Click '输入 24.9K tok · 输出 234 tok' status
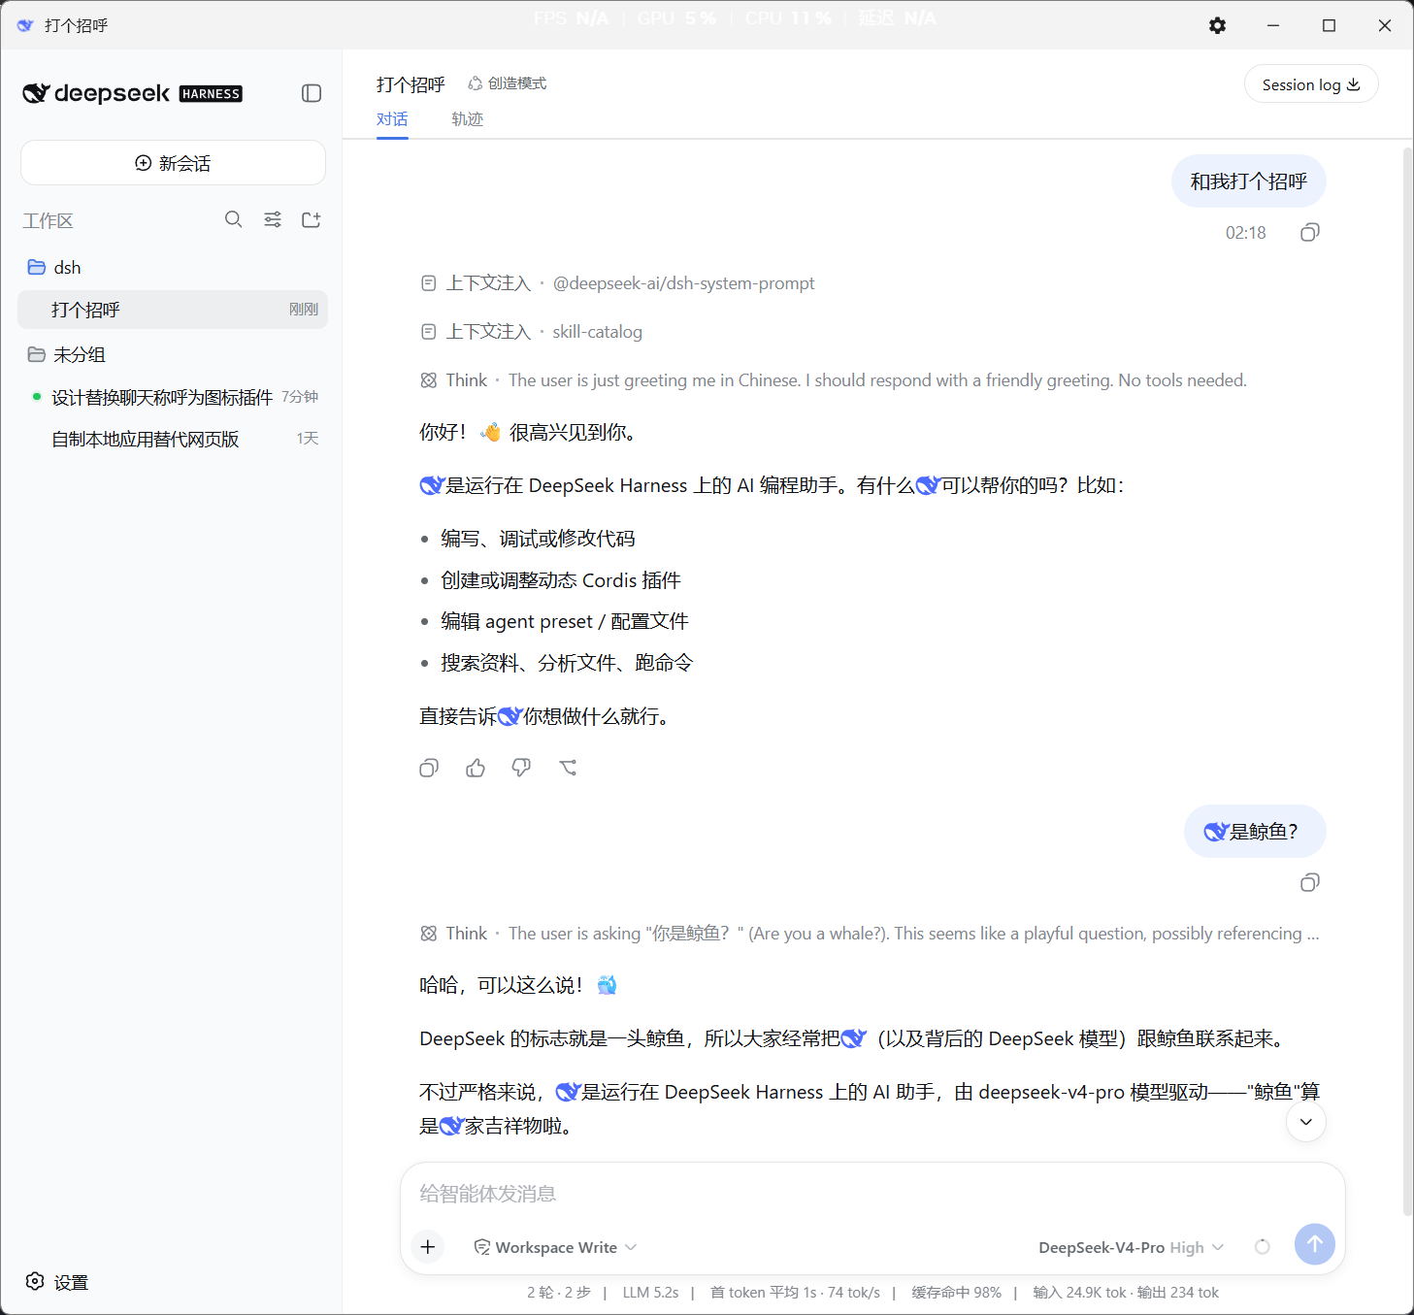The height and width of the screenshot is (1315, 1414). pos(1126,1293)
